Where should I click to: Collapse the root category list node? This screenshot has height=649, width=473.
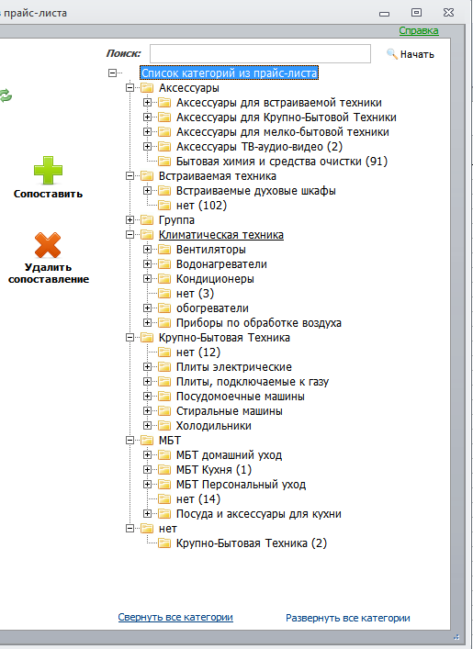[112, 73]
